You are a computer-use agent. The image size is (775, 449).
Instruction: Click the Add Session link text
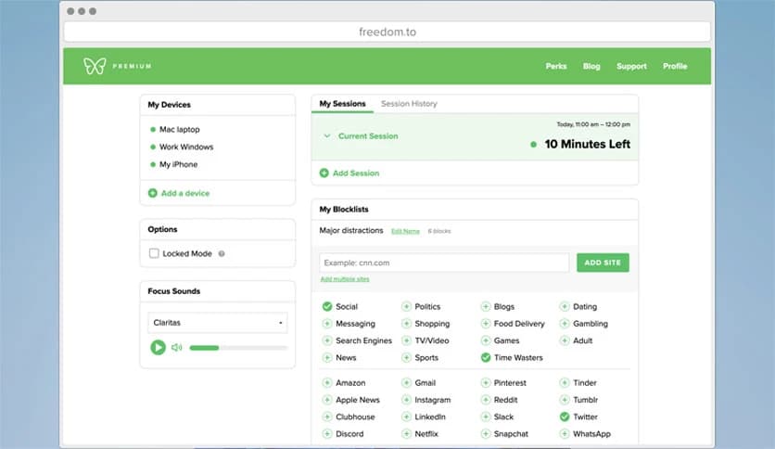pos(356,173)
